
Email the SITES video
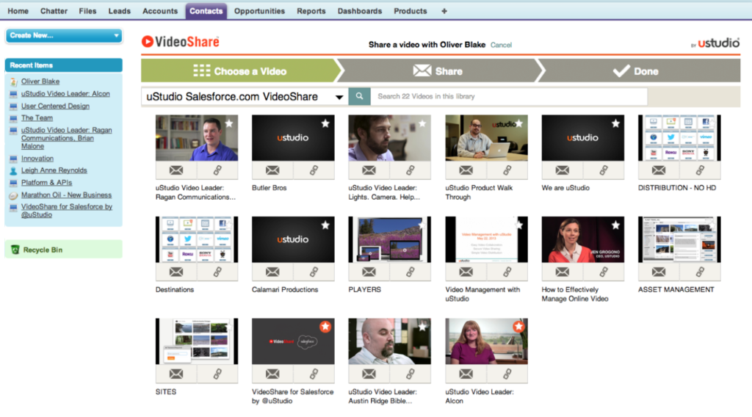[x=176, y=374]
